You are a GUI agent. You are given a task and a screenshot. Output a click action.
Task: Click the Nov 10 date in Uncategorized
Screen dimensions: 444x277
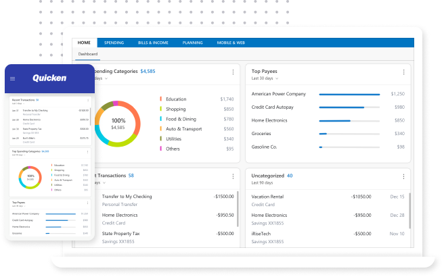(397, 234)
